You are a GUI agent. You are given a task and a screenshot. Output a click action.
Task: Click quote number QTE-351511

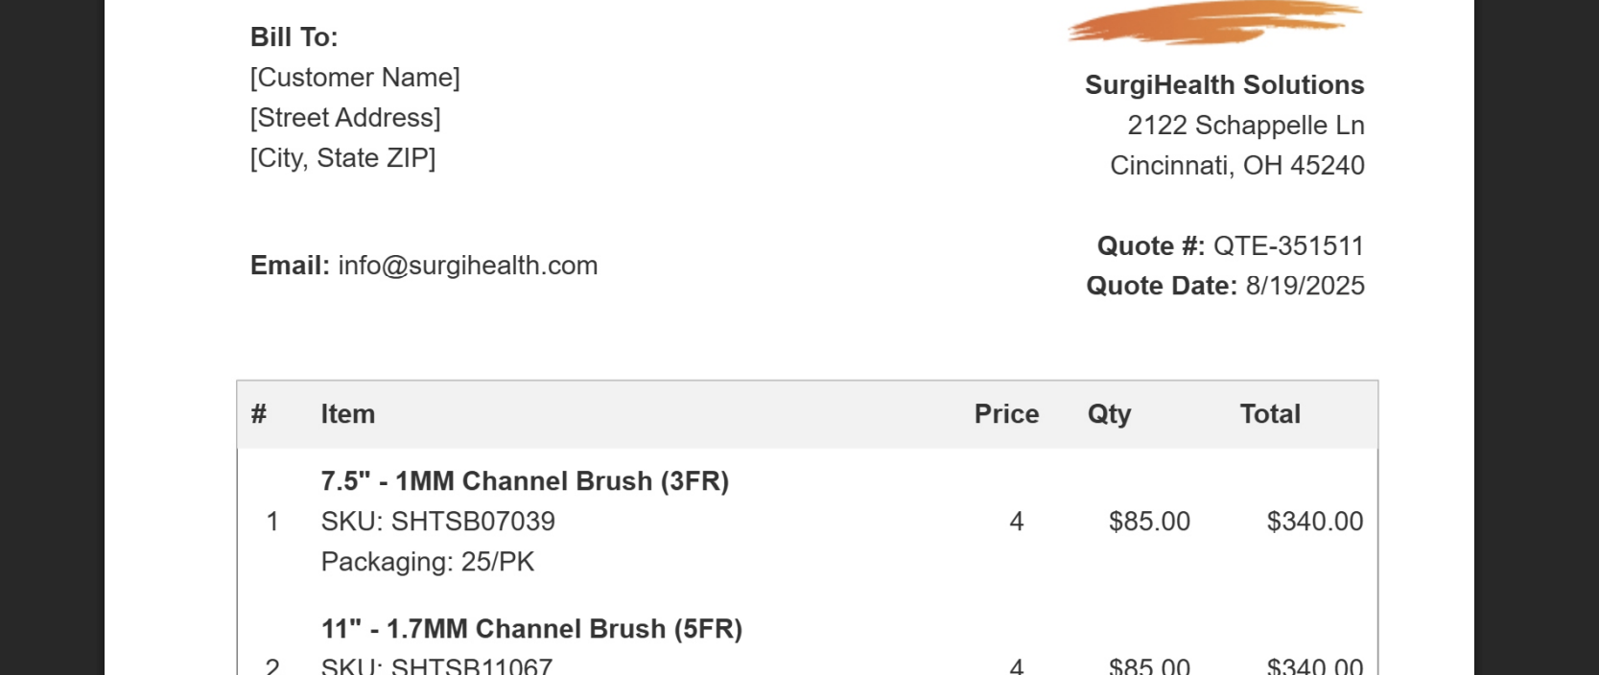[1288, 246]
